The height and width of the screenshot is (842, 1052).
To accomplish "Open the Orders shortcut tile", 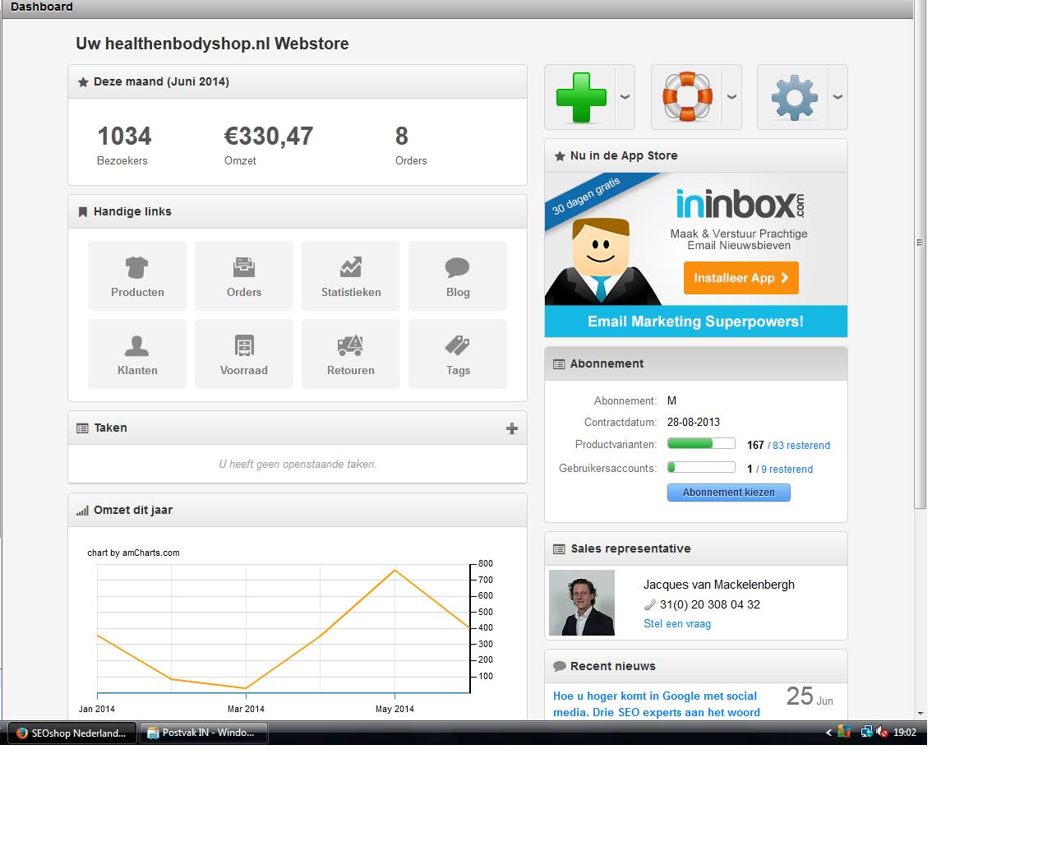I will [244, 275].
